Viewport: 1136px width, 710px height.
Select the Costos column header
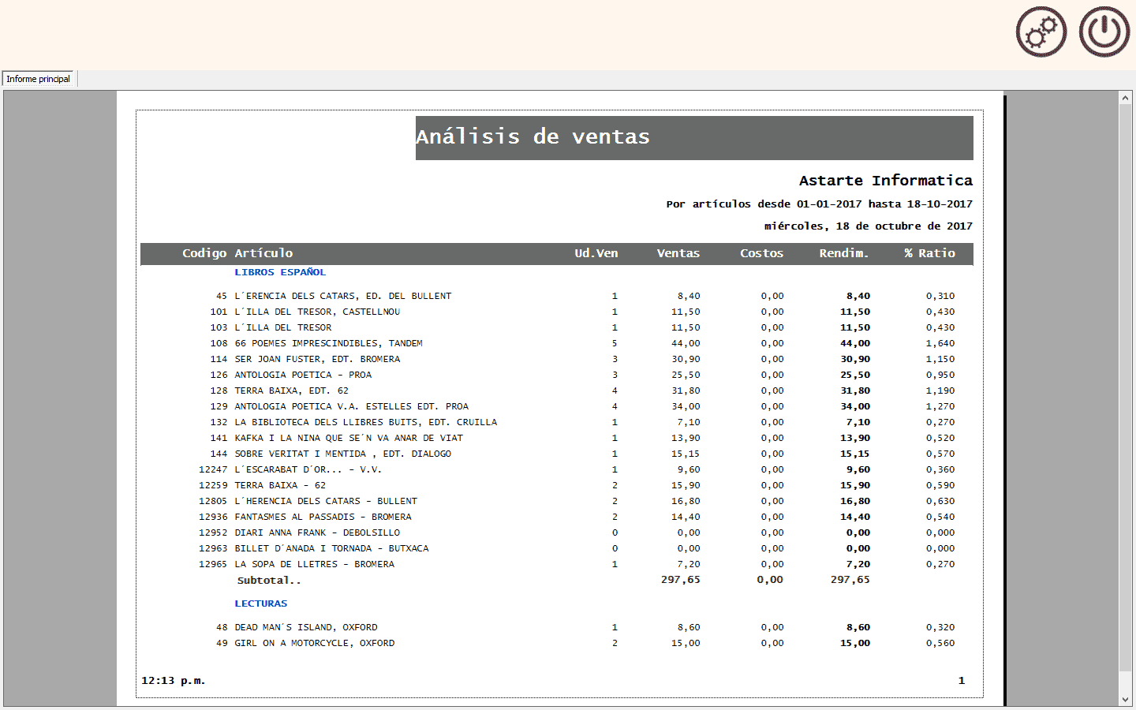coord(761,253)
